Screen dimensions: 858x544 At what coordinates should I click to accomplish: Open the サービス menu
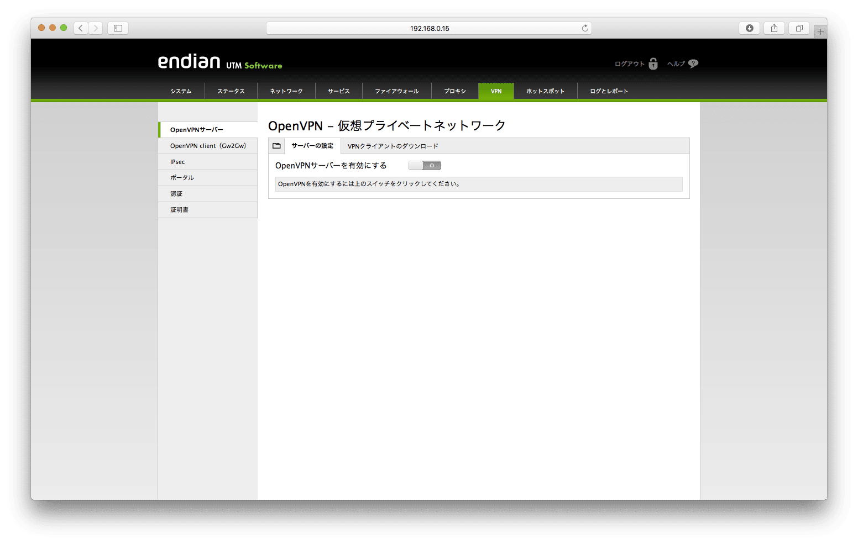click(x=339, y=91)
